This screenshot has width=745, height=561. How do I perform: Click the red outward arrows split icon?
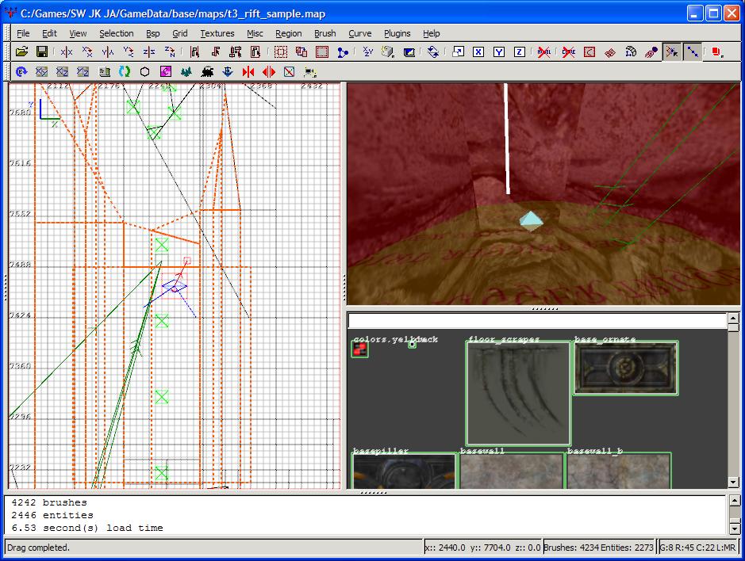[x=269, y=71]
